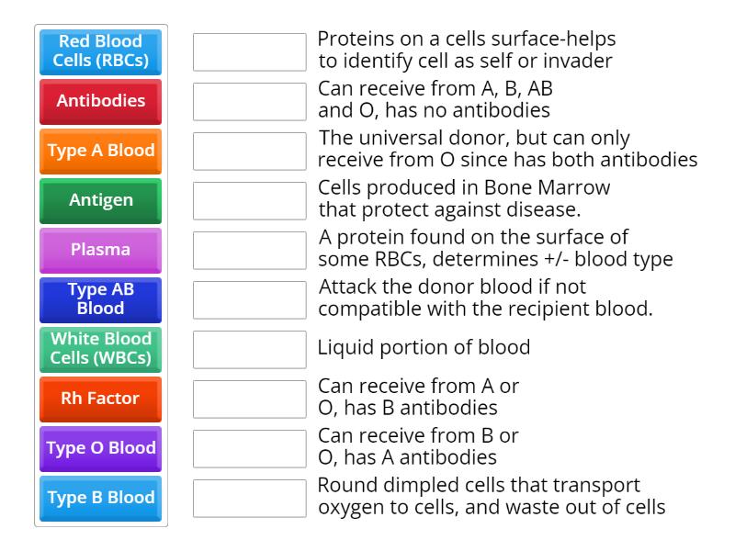Screen dimensions: 735x551
Task: Select the Plasma tile
Action: point(99,251)
